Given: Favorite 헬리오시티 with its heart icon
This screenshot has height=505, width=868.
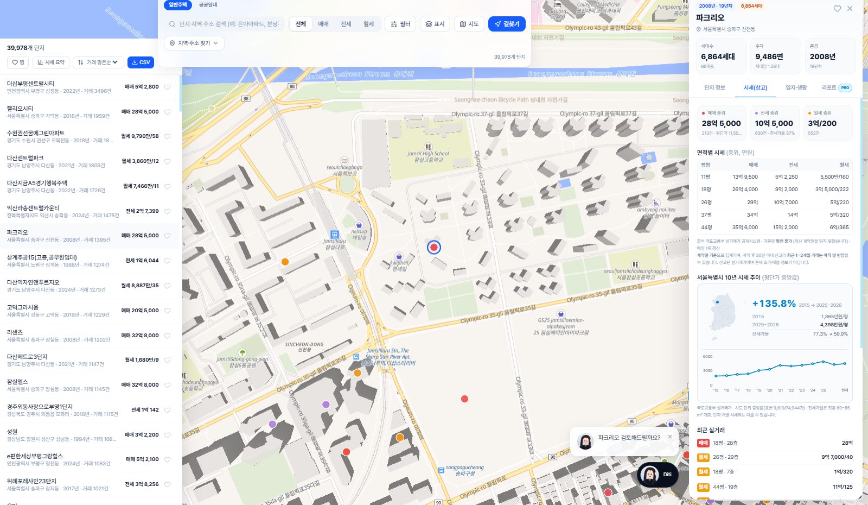Looking at the screenshot, I should pyautogui.click(x=168, y=112).
